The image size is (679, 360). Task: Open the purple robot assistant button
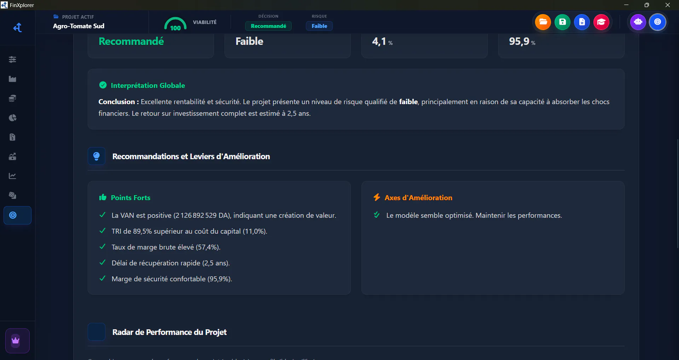pos(638,22)
